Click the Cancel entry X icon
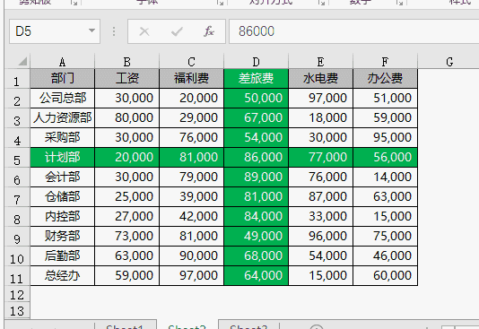Screen dimensions: 479x329 point(144,31)
